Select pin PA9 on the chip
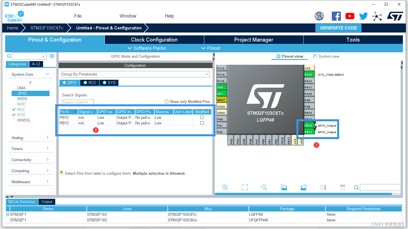Image resolution: width=408 pixels, height=229 pixels. 309,100
